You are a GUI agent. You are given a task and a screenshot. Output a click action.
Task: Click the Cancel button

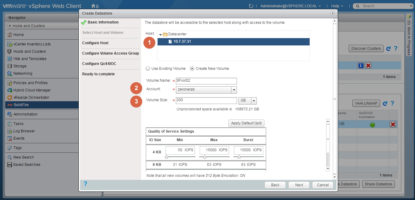pyautogui.click(x=323, y=185)
